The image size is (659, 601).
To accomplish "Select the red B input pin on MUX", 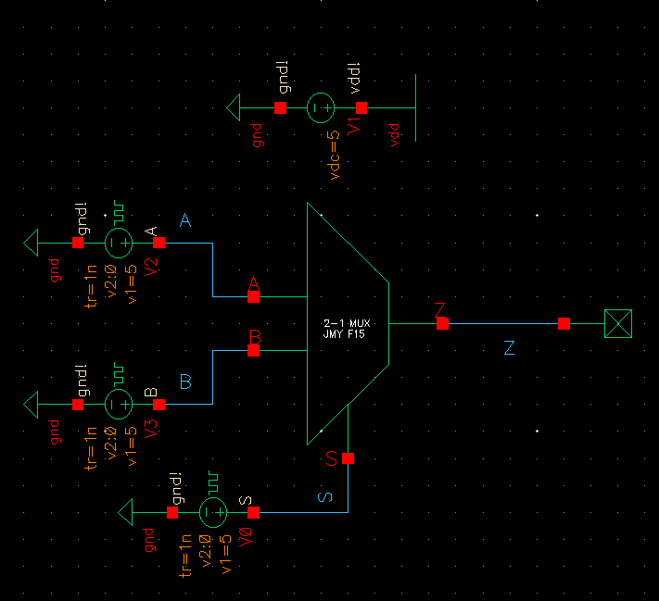I will [x=253, y=351].
